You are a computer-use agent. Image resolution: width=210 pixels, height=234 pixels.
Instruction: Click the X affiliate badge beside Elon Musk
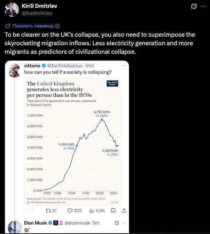point(56,223)
